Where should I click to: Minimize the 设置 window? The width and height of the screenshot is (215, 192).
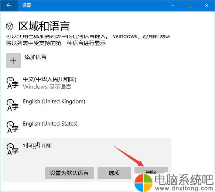click(173, 6)
